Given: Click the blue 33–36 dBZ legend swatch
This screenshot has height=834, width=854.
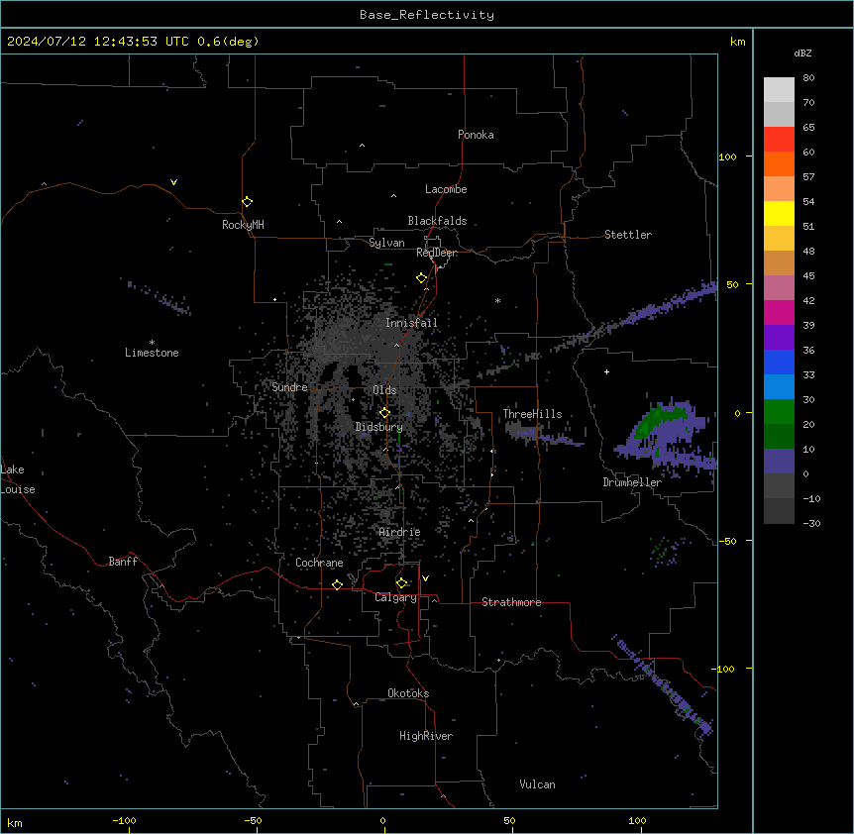Looking at the screenshot, I should click(779, 362).
